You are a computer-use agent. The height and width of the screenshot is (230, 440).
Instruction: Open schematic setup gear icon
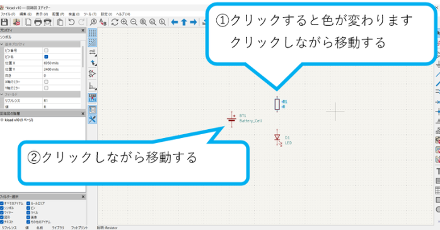(x=16, y=22)
